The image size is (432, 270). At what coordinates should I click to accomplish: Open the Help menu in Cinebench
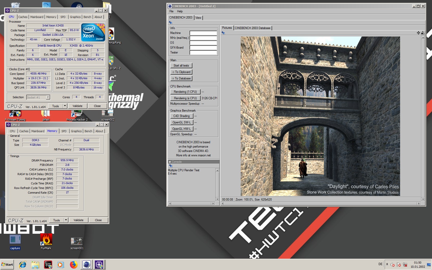[x=180, y=11]
